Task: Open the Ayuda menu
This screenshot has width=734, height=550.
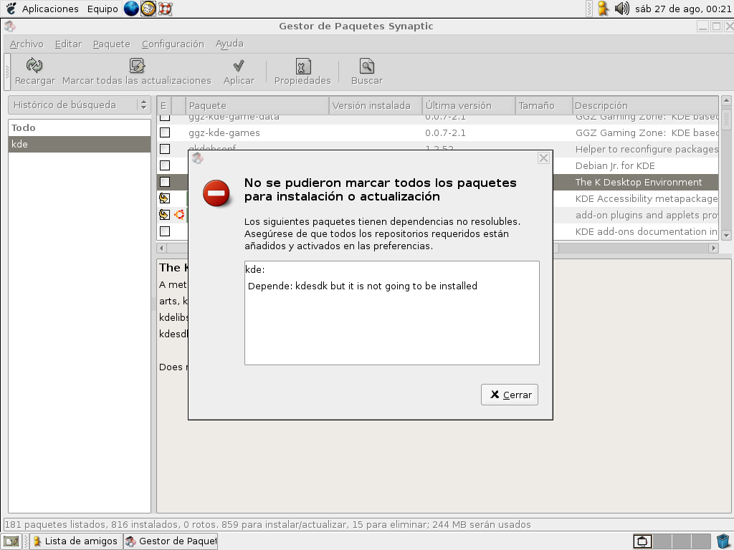Action: (x=229, y=44)
